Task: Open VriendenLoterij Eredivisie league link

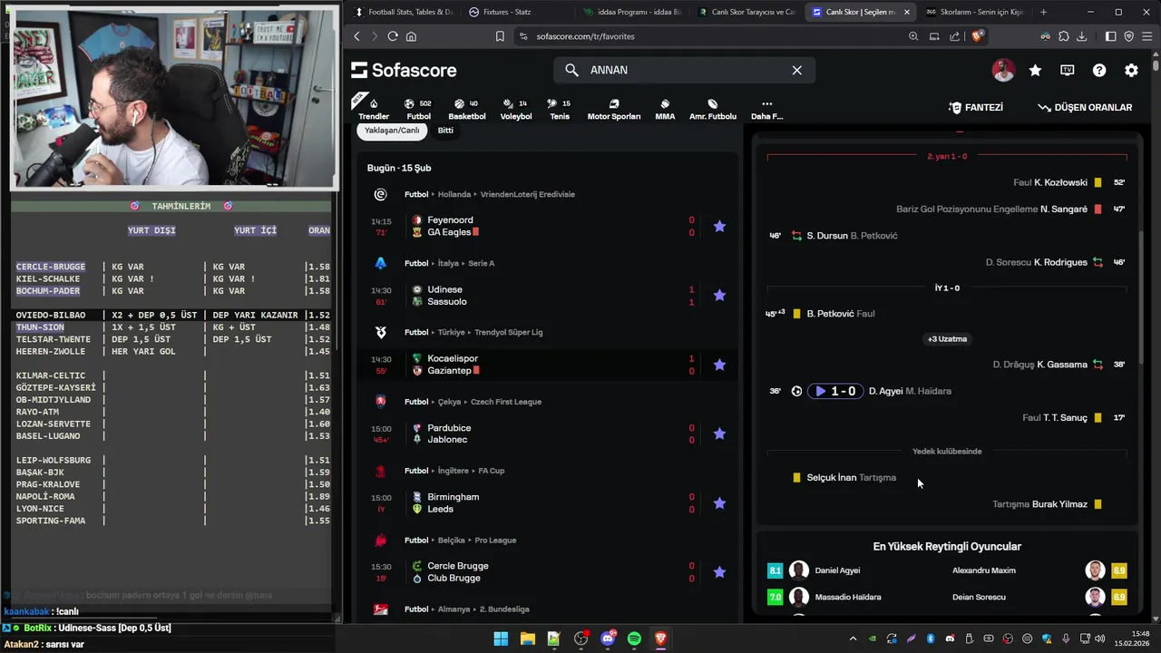Action: (x=528, y=194)
